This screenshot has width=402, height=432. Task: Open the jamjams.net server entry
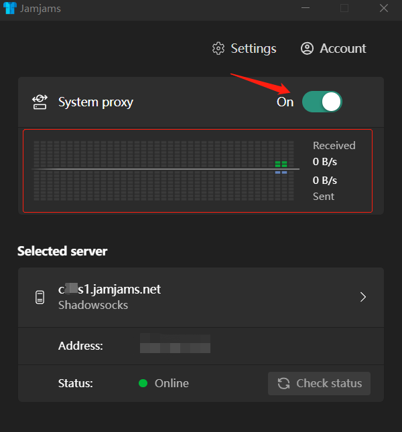(110, 290)
